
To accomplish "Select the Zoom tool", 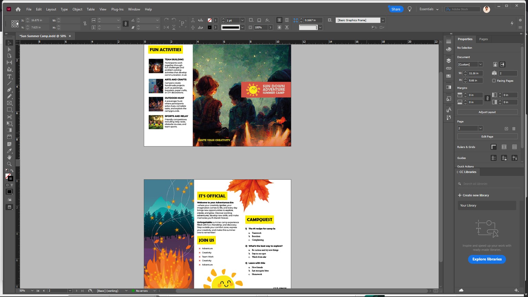I will (x=9, y=164).
